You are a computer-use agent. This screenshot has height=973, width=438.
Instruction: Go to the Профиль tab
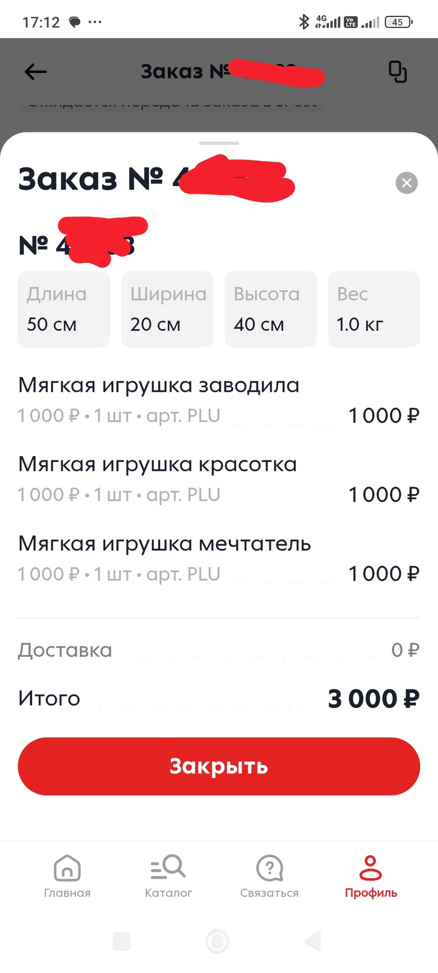coord(370,876)
